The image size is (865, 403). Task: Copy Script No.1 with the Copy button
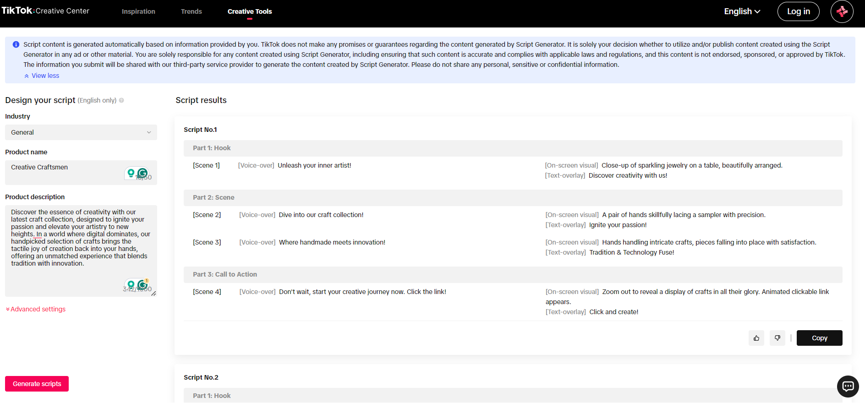click(819, 338)
